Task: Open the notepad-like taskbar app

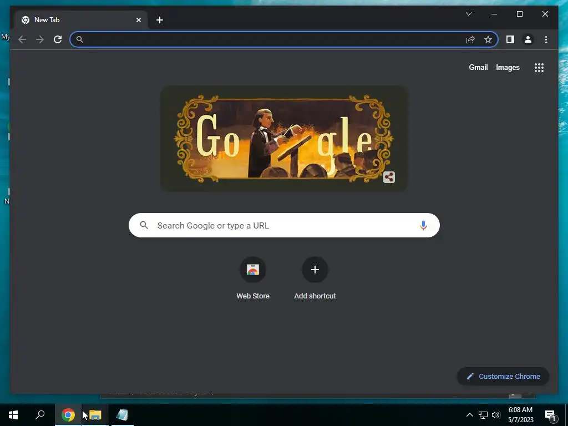Action: coord(122,415)
